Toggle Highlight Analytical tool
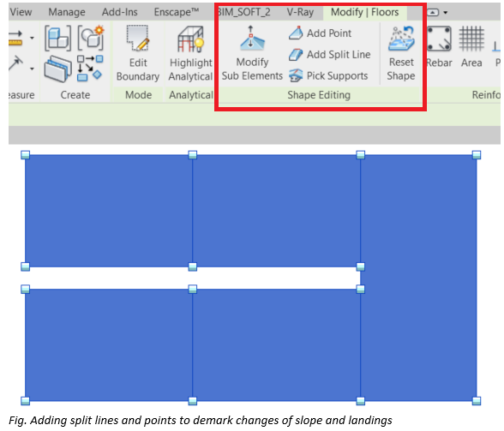504x431 pixels. [x=190, y=54]
